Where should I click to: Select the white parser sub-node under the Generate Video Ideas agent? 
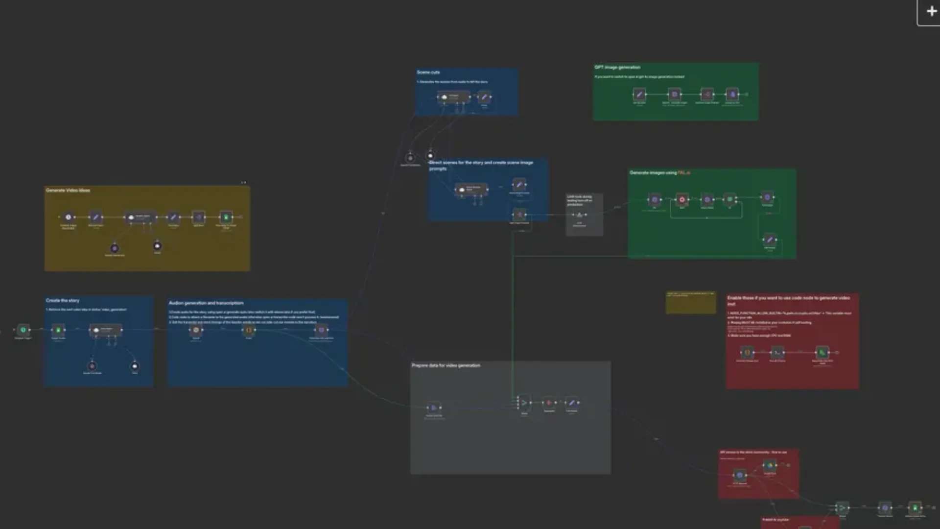(157, 246)
